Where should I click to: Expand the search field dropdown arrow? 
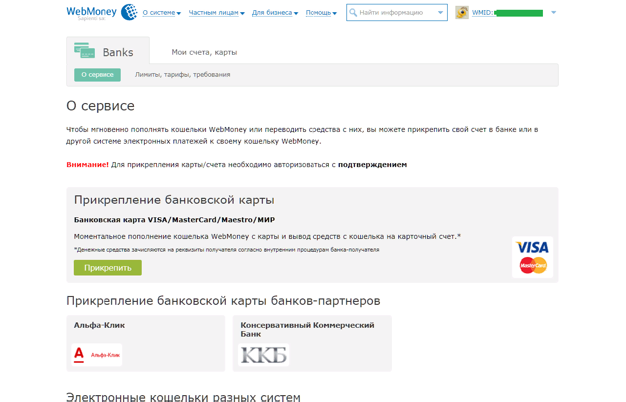[440, 13]
